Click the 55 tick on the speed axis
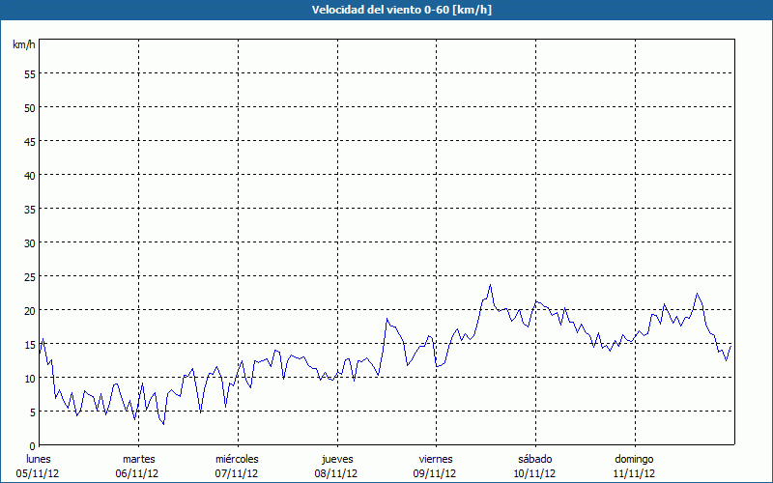Image resolution: width=773 pixels, height=483 pixels. 29,73
